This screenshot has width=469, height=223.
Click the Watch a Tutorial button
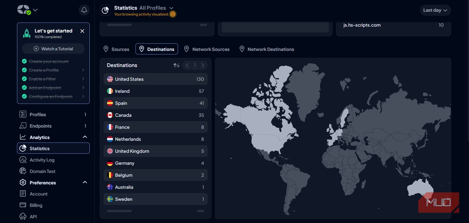click(53, 49)
